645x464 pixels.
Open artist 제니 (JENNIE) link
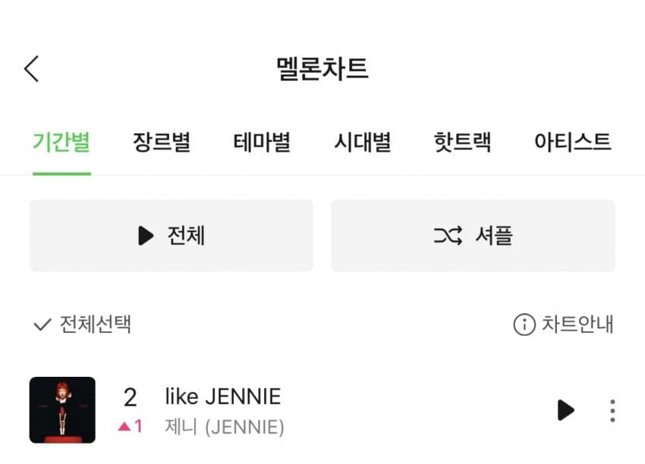(x=225, y=427)
